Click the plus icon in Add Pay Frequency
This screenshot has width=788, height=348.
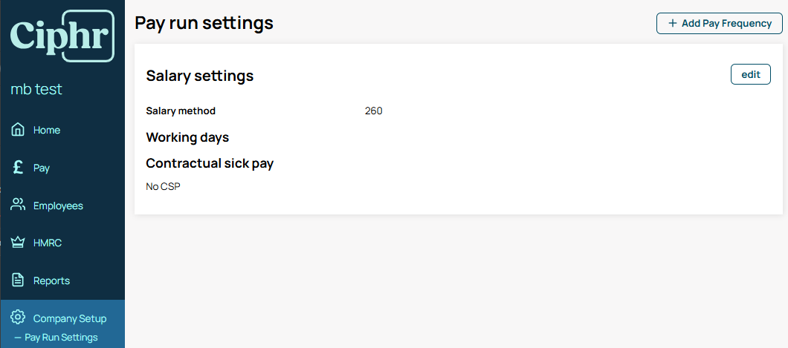pos(673,23)
